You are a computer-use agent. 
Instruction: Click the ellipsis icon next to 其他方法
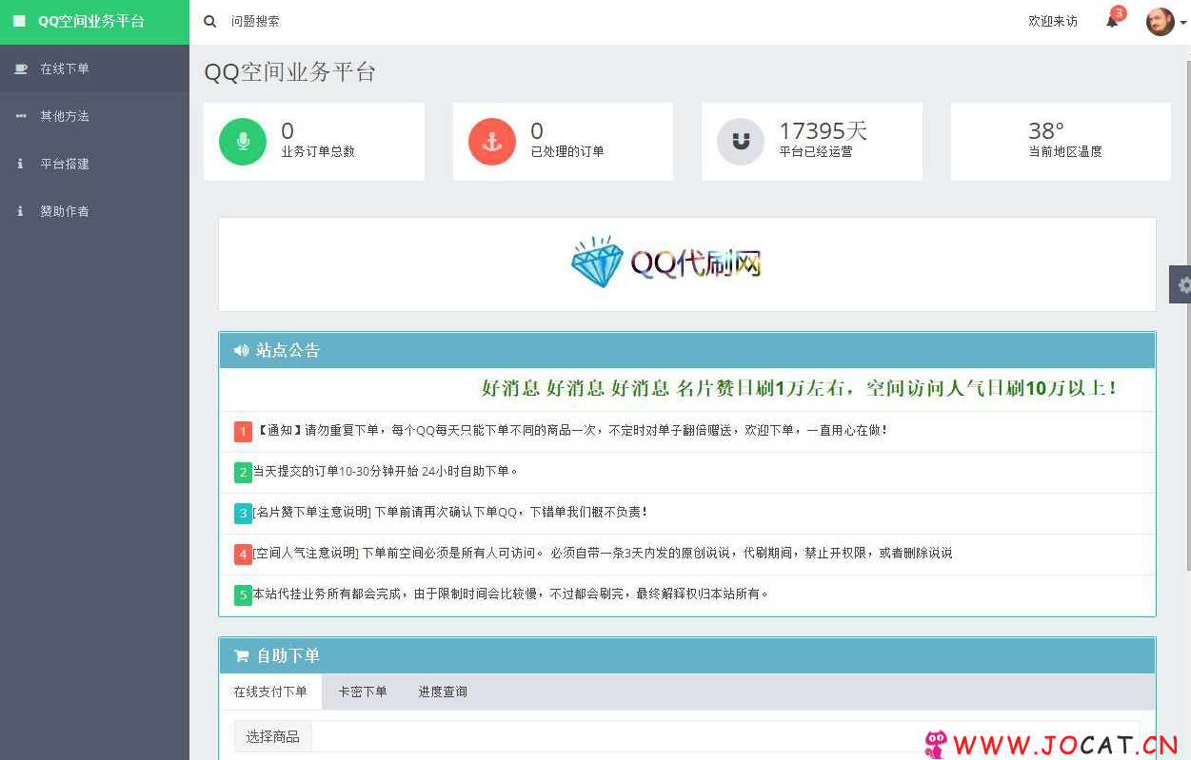[20, 116]
